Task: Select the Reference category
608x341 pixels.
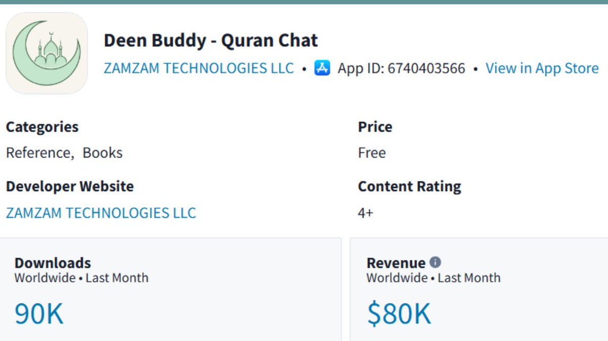Action: pyautogui.click(x=38, y=153)
